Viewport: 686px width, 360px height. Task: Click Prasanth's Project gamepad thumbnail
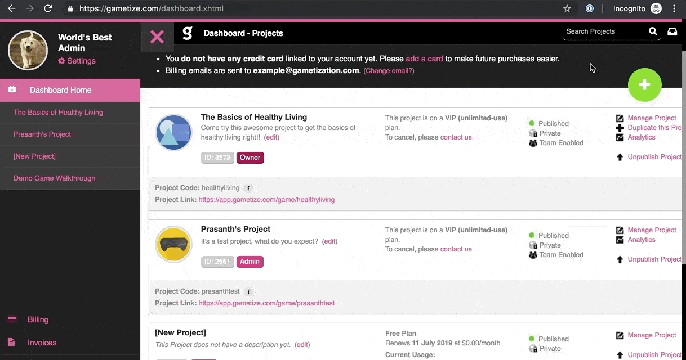174,244
